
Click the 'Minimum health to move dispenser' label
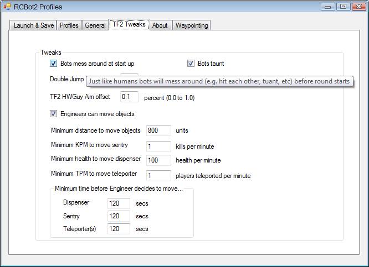pos(96,159)
